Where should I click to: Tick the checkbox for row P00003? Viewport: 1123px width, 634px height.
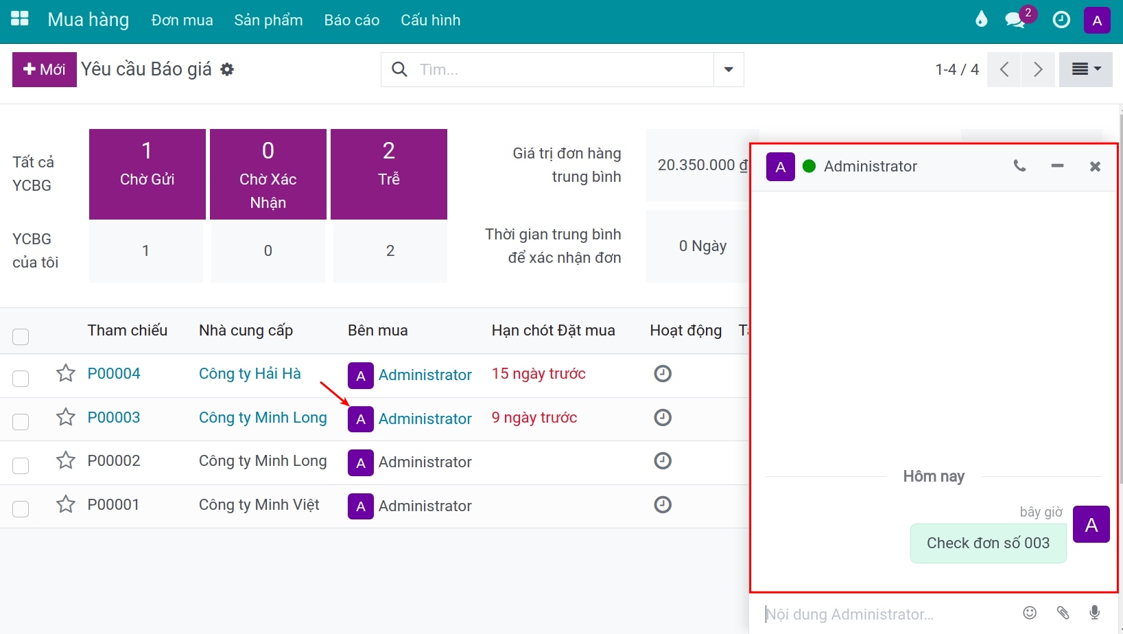click(x=21, y=421)
